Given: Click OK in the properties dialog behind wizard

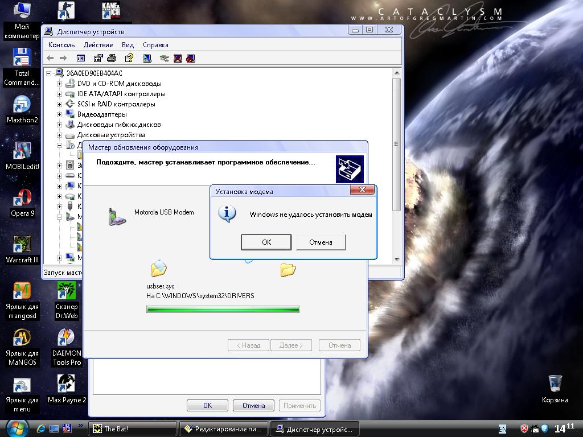Looking at the screenshot, I should click(207, 405).
